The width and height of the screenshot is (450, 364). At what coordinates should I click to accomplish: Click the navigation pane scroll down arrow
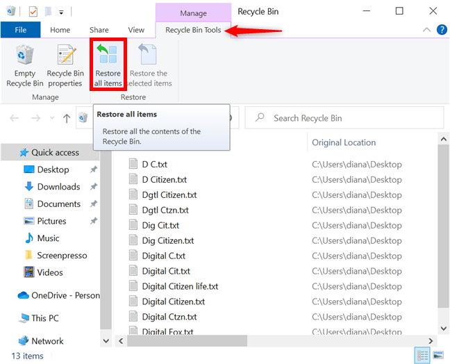106,341
